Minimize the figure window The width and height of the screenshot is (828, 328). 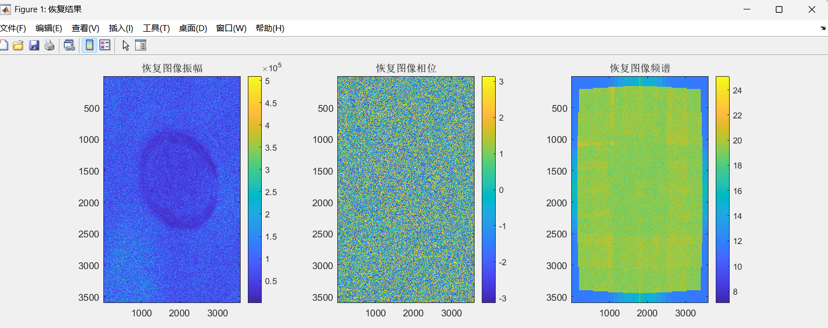[747, 9]
